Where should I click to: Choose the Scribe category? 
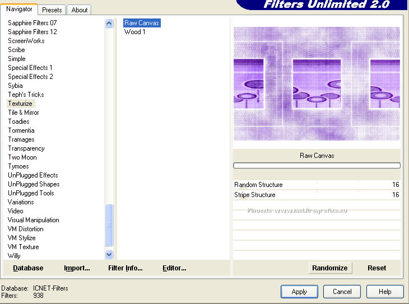(x=16, y=50)
